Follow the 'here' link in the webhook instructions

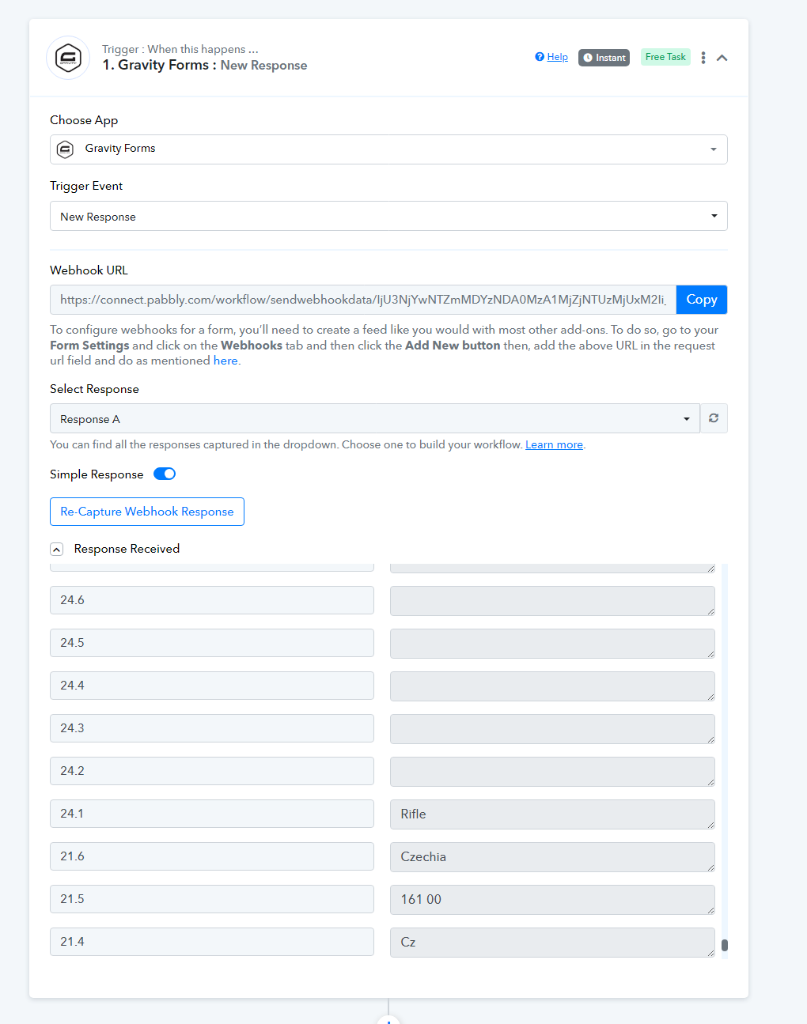tap(225, 361)
